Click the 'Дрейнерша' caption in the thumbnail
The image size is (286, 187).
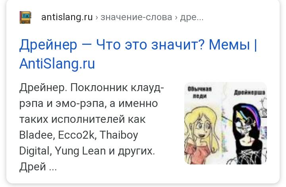pos(249,92)
